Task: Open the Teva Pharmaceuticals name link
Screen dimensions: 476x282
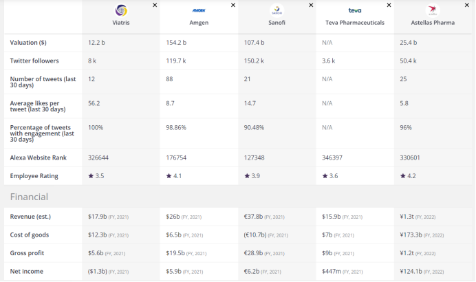Action: click(355, 23)
